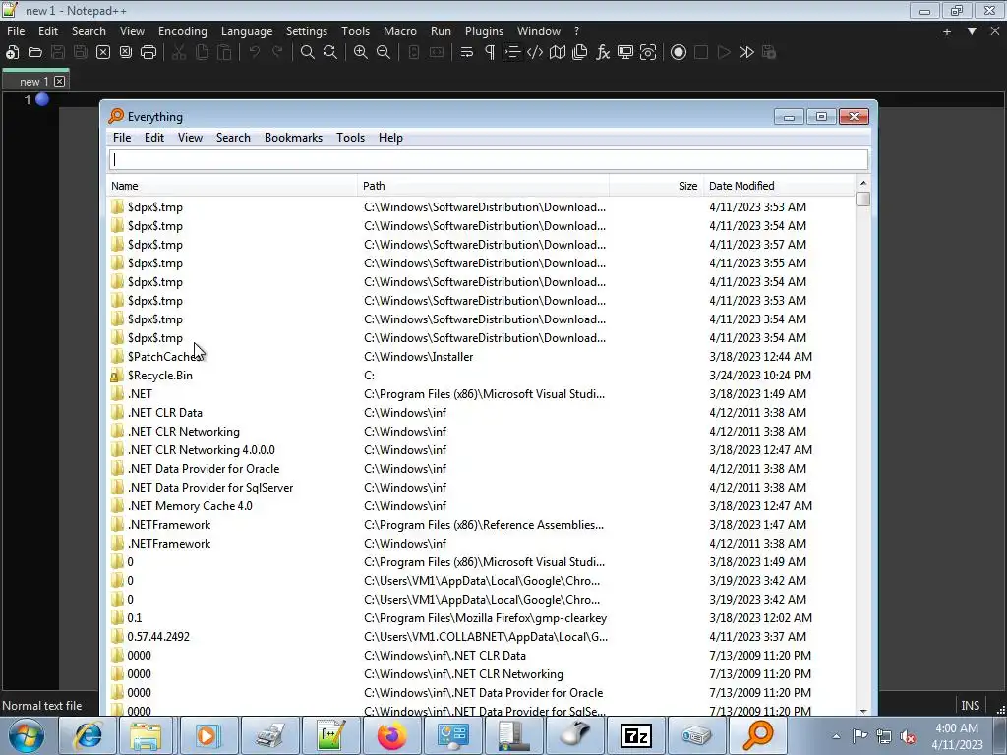
Task: Zoom out using Notepad++ toolbar icon
Action: click(384, 53)
